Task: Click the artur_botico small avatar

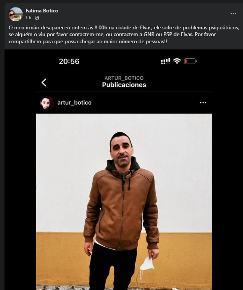Action: [47, 103]
